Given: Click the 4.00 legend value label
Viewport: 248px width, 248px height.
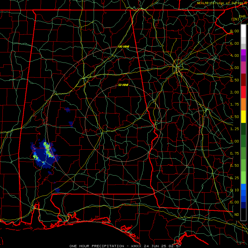Looking at the screenshot, I should coord(234,55).
